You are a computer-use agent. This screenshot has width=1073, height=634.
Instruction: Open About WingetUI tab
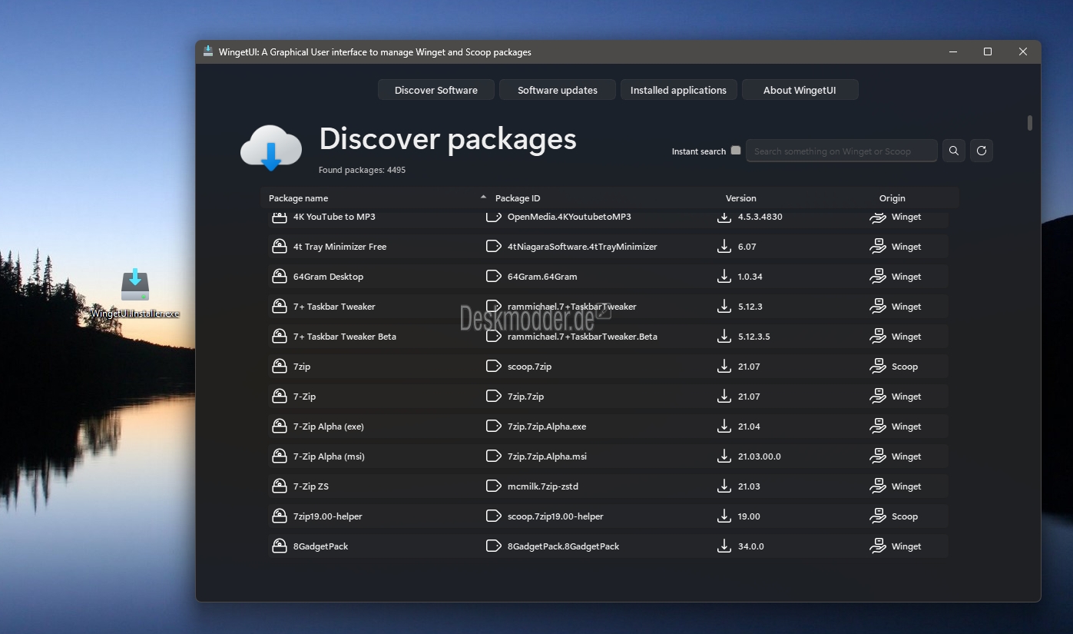tap(800, 90)
